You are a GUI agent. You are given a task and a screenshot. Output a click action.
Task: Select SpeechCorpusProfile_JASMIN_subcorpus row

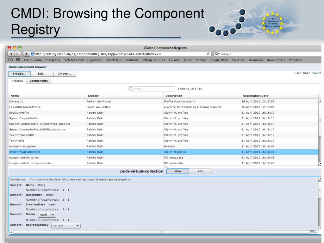pyautogui.click(x=163, y=129)
